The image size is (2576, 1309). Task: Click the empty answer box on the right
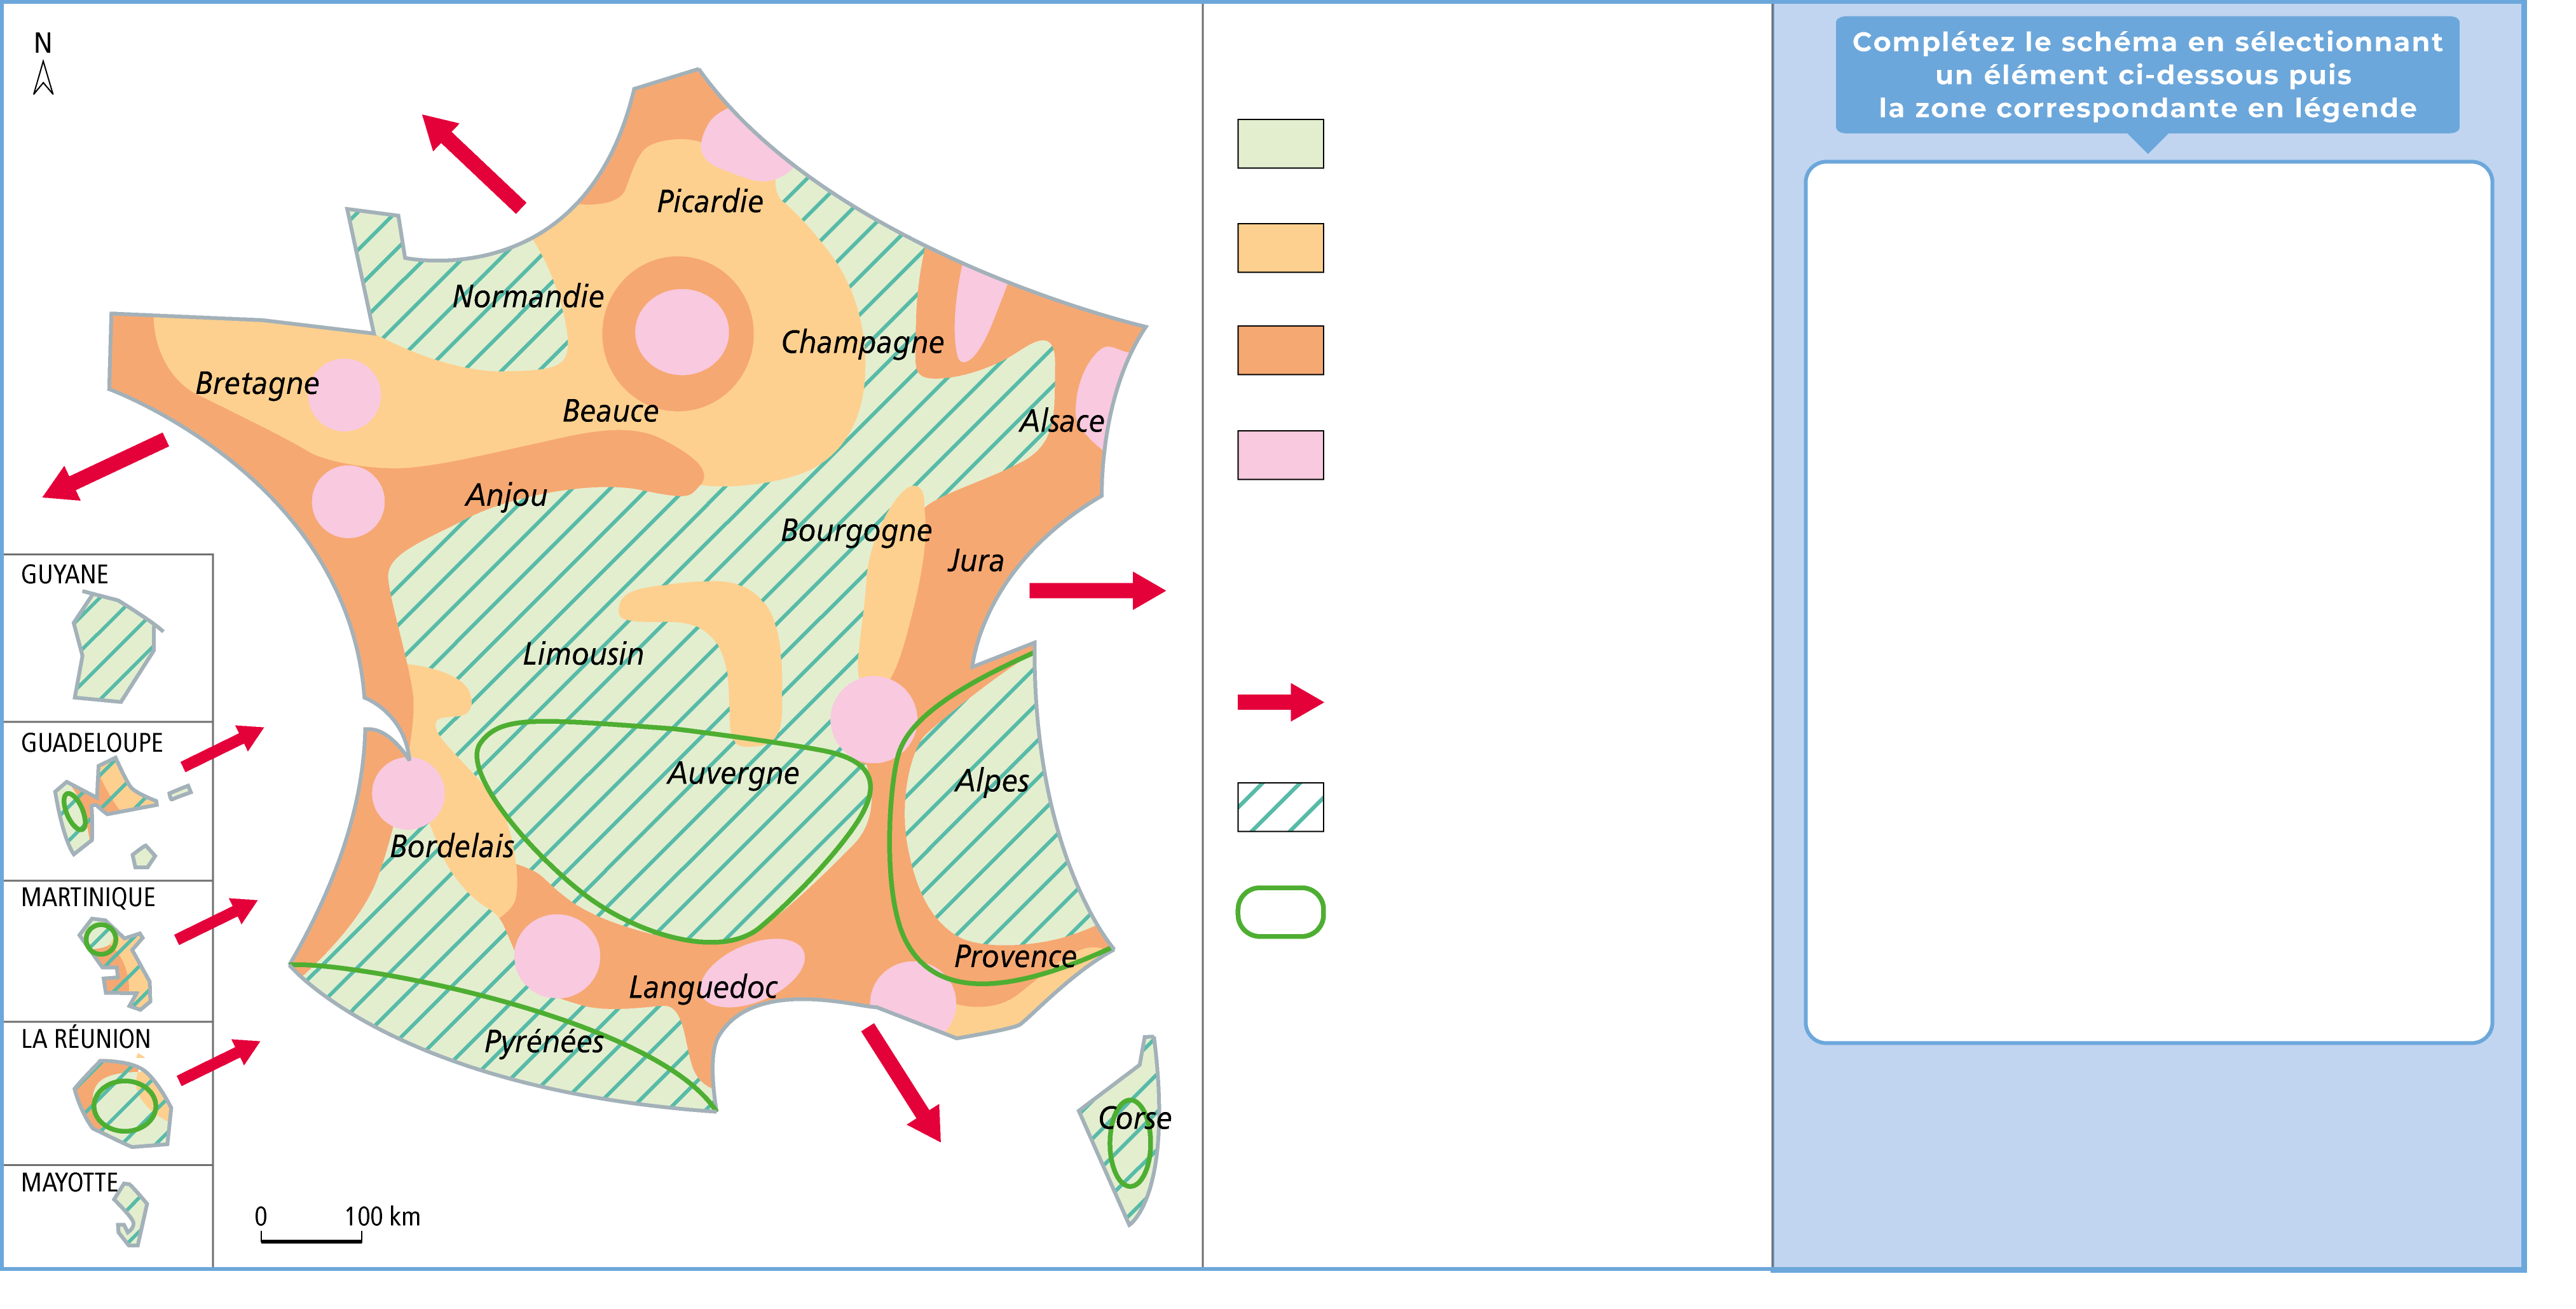[2148, 602]
